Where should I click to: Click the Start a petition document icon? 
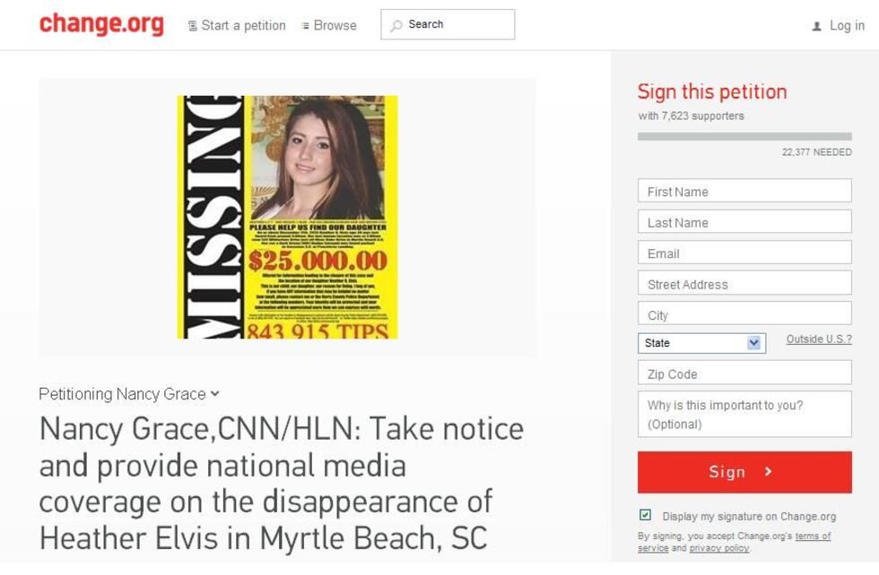pos(192,26)
